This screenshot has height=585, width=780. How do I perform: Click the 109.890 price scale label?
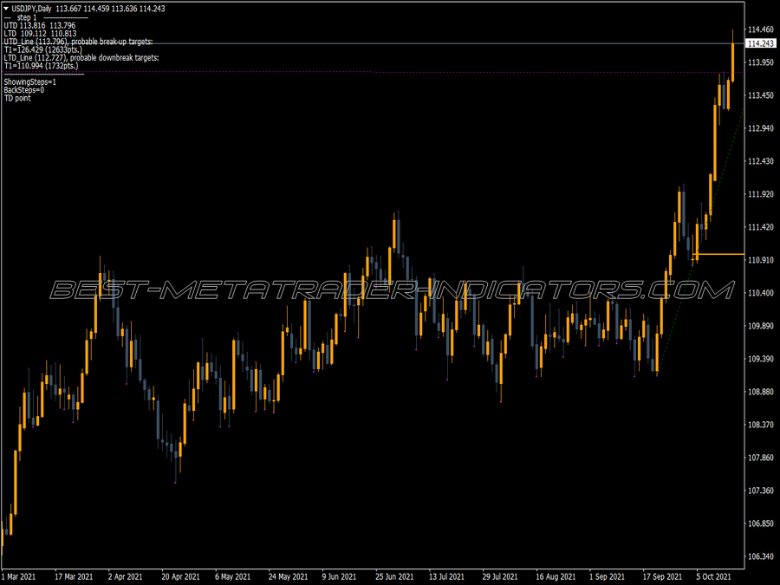coord(761,326)
